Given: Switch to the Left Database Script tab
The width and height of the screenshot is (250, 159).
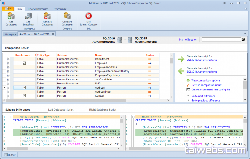Looking at the screenshot, I should pyautogui.click(x=61, y=110).
